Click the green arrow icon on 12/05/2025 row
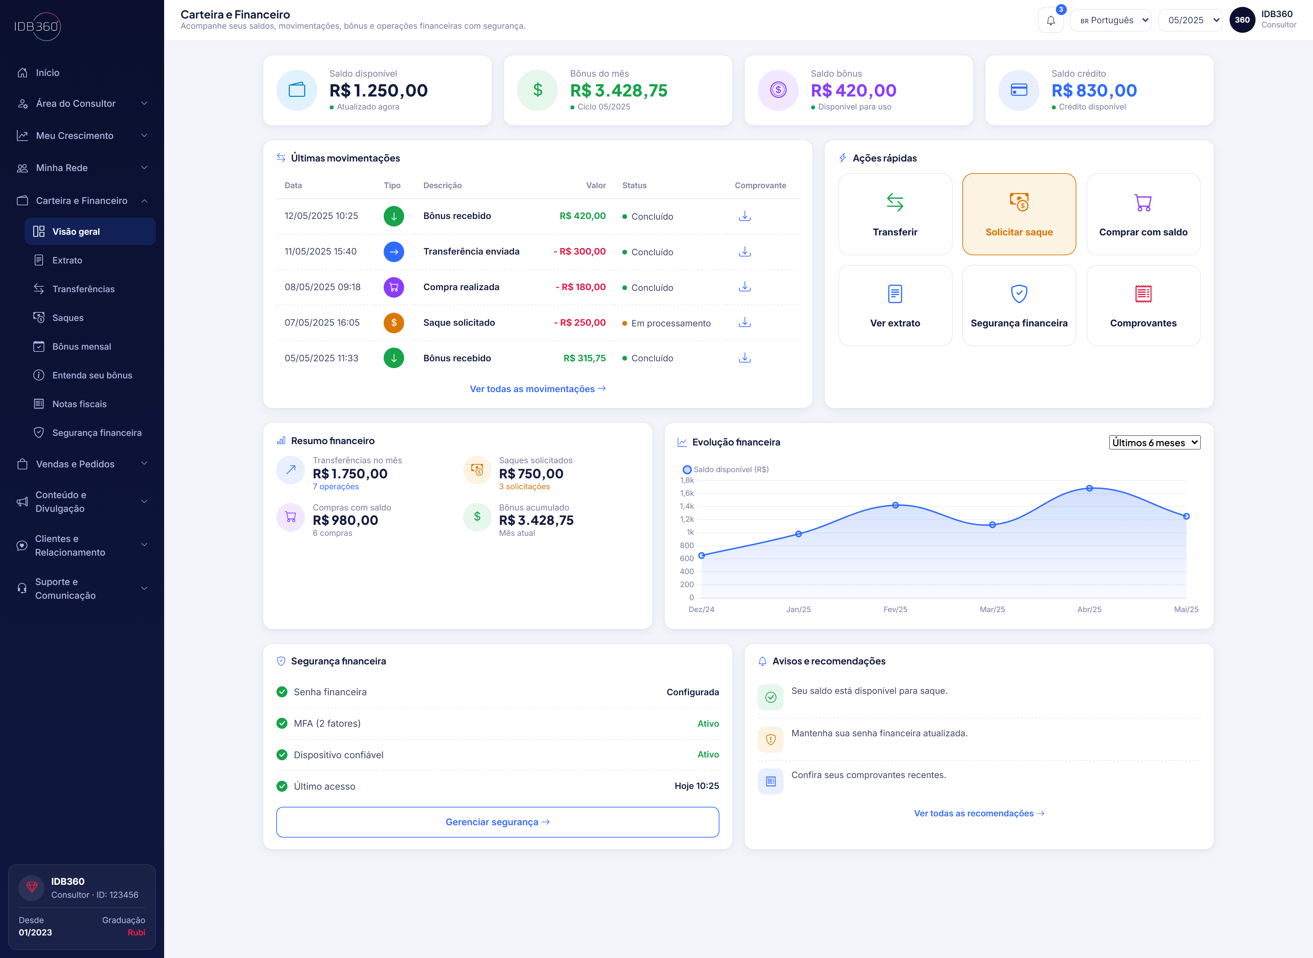The image size is (1313, 958). tap(394, 216)
